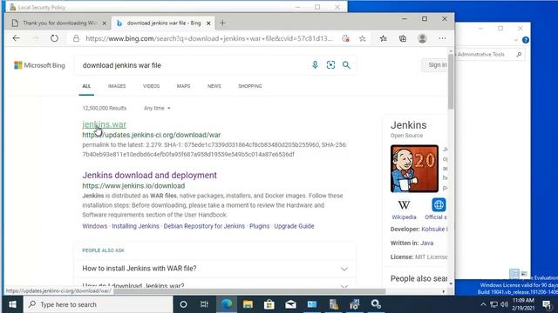
Task: Submit search with magnifier icon
Action: point(346,65)
